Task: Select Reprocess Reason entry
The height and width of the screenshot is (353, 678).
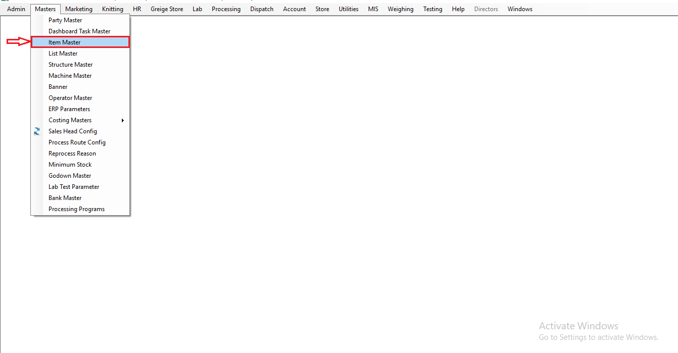Action: [x=80, y=154]
